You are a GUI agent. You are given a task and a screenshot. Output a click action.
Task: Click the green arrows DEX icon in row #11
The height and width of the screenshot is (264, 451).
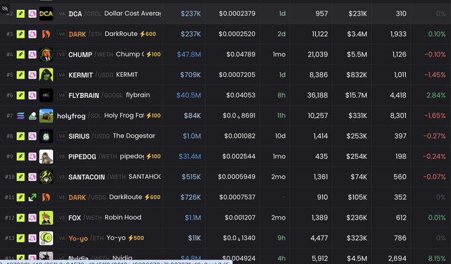click(x=32, y=197)
